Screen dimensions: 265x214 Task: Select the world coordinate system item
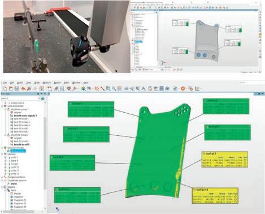tap(14, 183)
